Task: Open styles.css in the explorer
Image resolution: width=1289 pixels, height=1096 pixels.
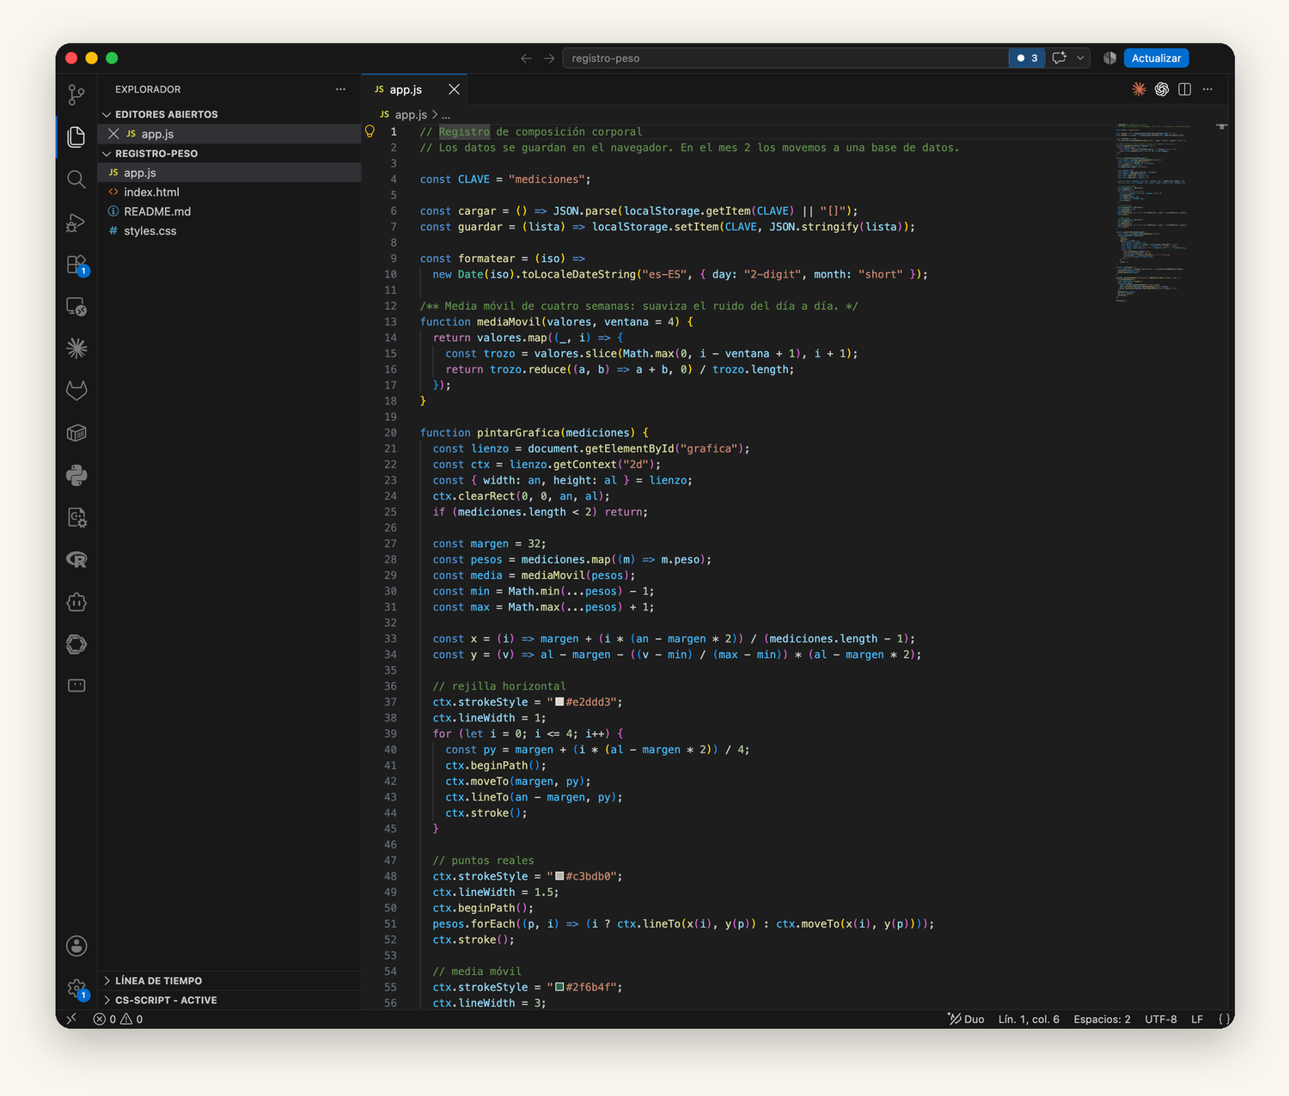Action: click(229, 231)
